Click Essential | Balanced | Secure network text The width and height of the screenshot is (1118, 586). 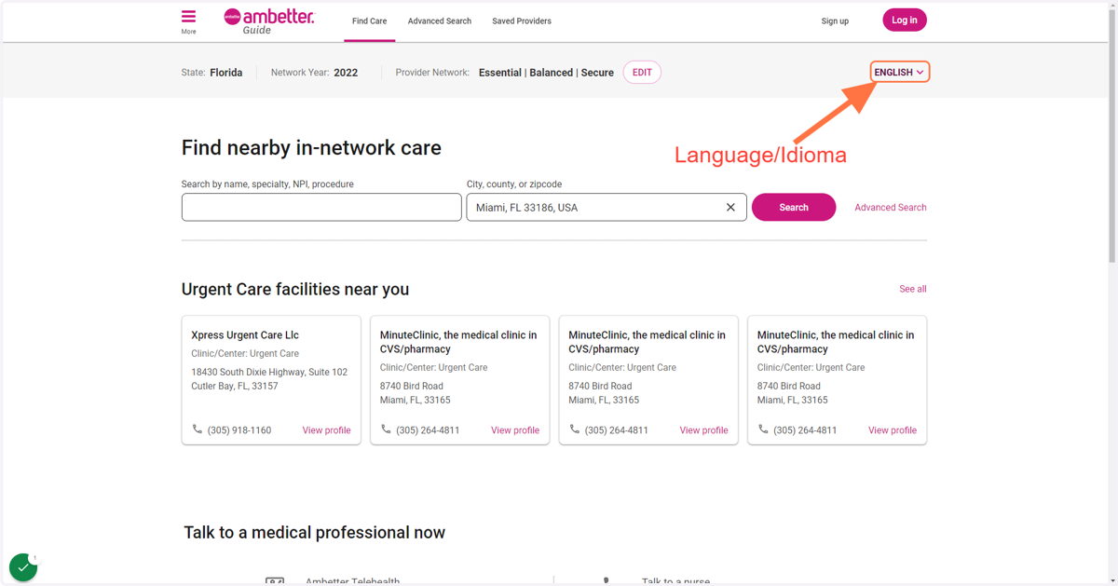[546, 72]
